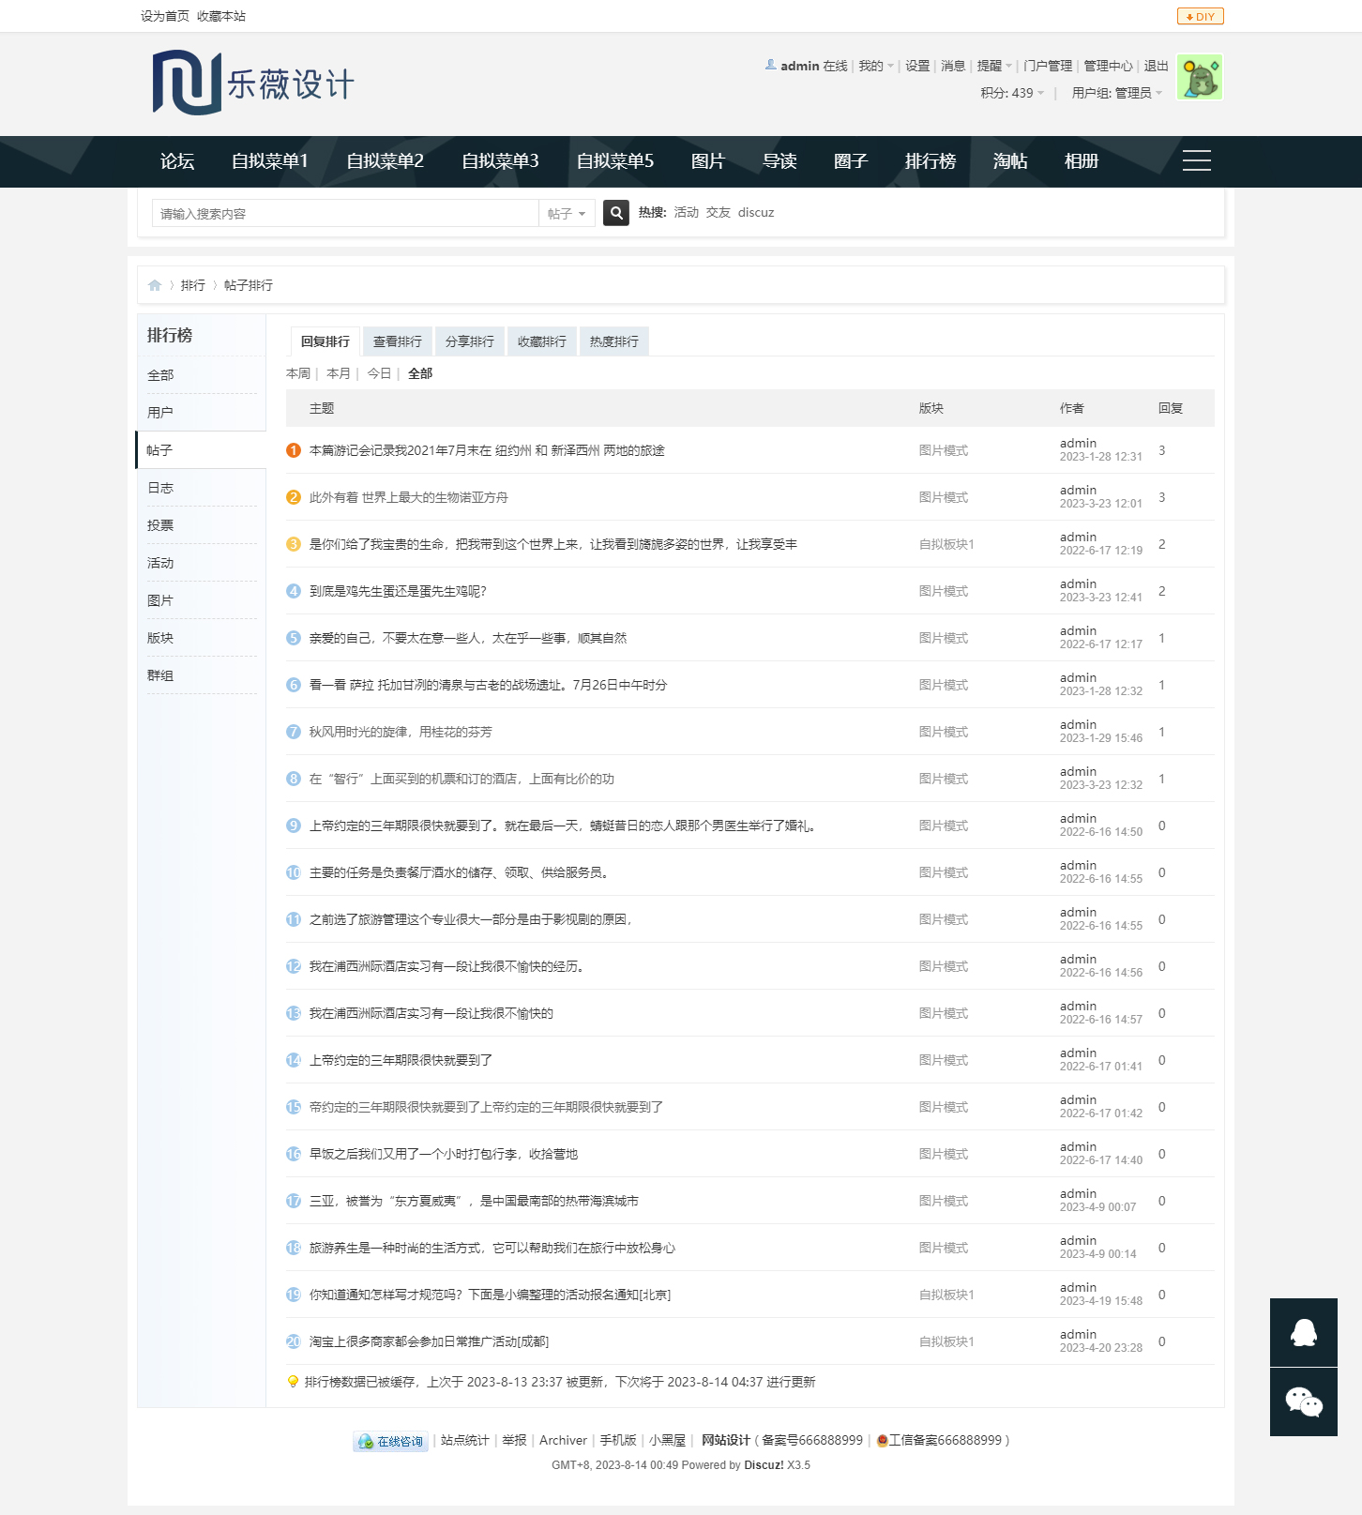Click the DIY button at top right

[x=1200, y=16]
